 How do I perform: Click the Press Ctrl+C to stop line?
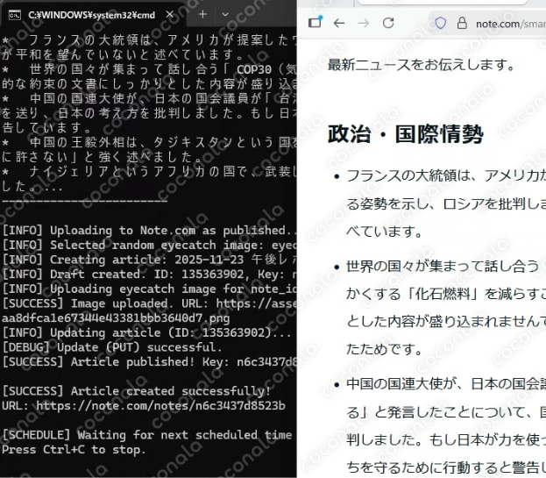73,449
